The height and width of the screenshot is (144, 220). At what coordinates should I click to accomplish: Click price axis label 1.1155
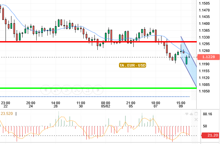coord(204,71)
